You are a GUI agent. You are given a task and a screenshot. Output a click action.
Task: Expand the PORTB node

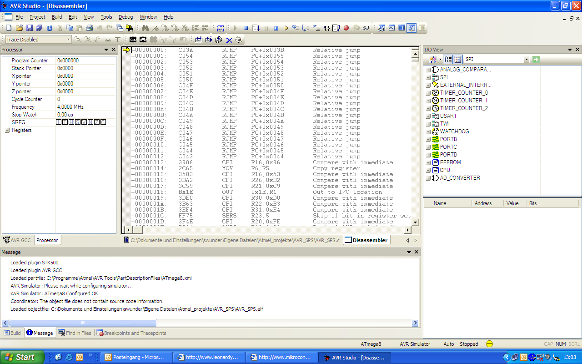coord(428,140)
